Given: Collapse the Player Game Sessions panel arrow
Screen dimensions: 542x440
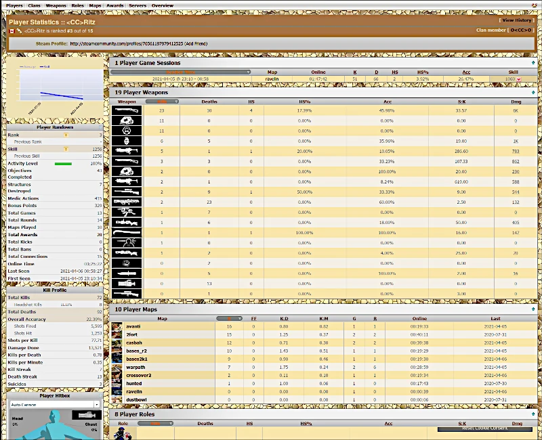Looking at the screenshot, I should tap(533, 62).
